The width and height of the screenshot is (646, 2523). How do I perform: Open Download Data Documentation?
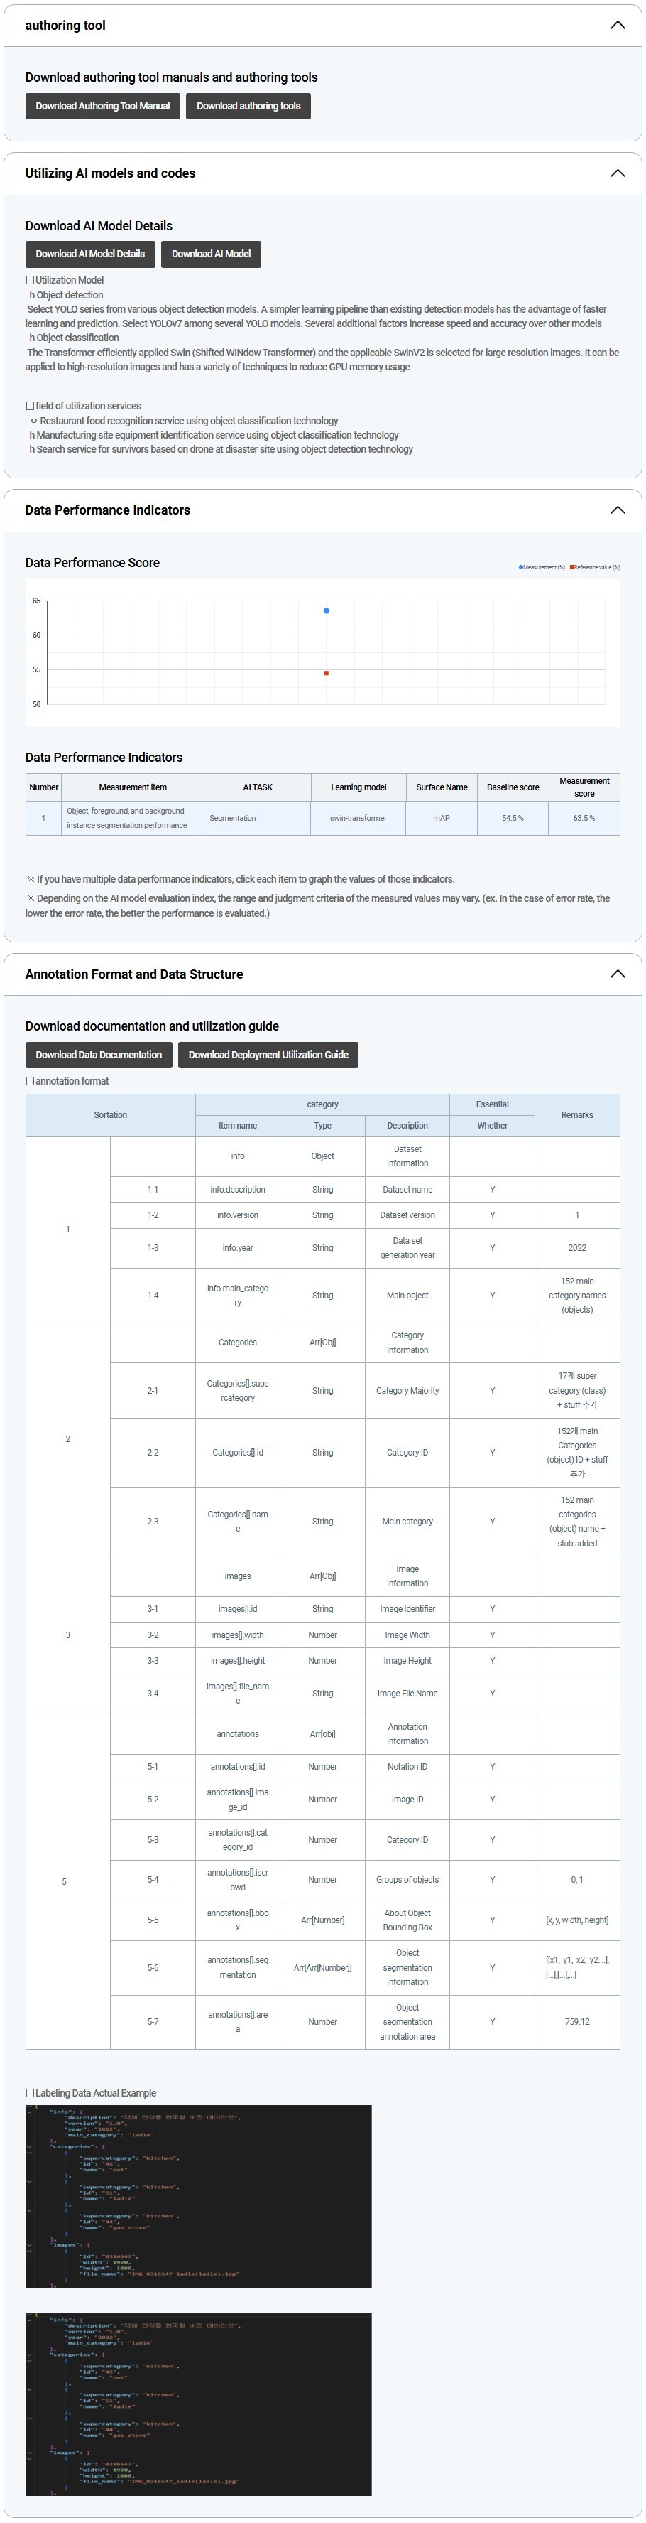pos(99,1055)
